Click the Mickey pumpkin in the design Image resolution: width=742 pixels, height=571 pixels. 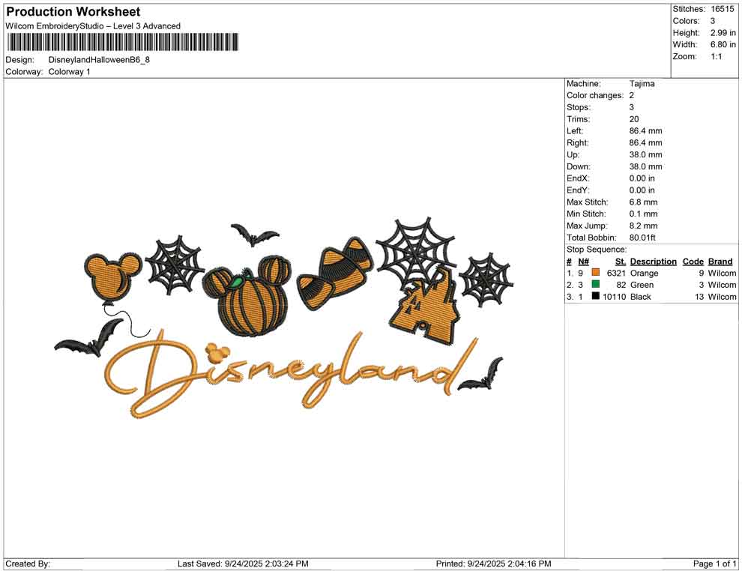pos(247,296)
